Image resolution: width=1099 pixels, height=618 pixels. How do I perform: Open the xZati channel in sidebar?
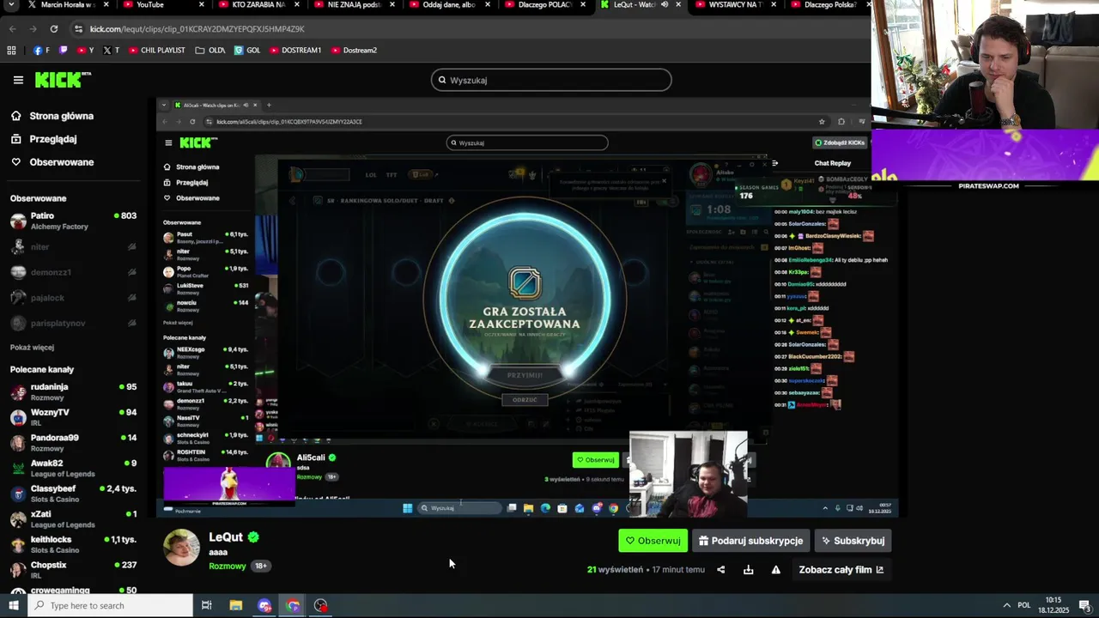point(73,518)
